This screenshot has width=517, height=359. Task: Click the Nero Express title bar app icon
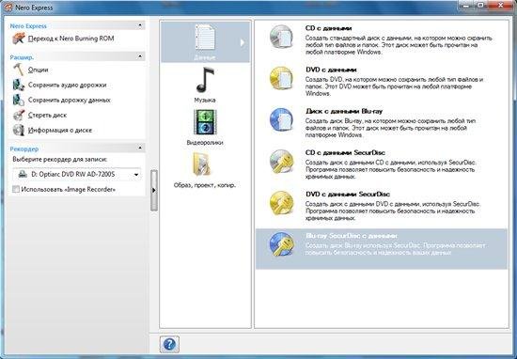point(8,7)
